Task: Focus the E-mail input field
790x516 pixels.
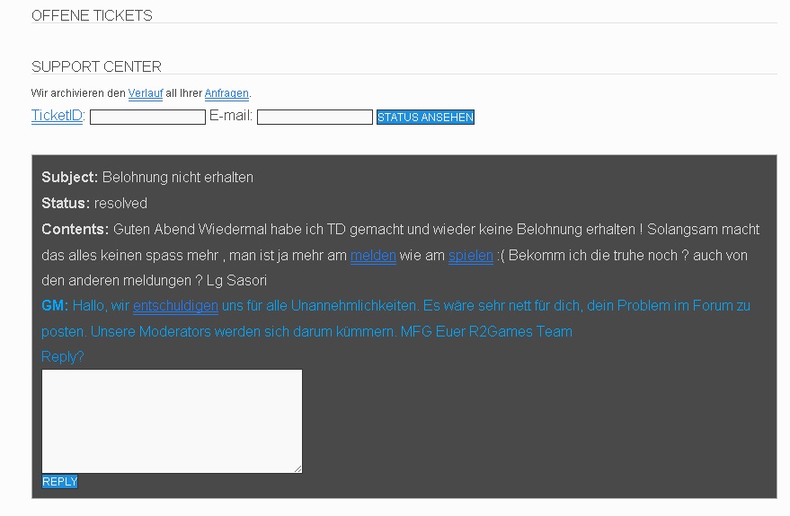Action: pyautogui.click(x=315, y=118)
